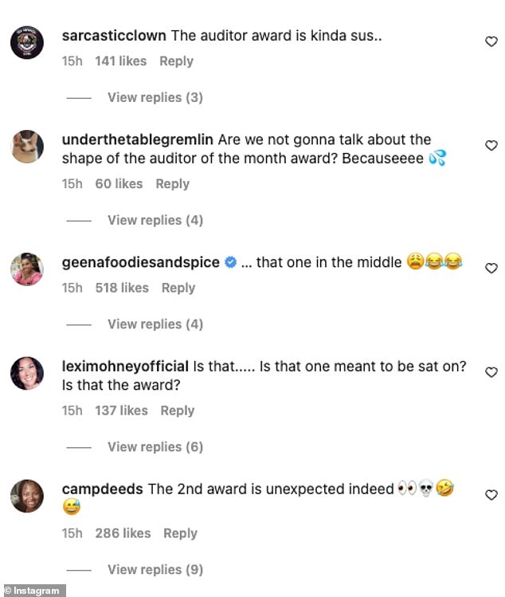View the 286 likes on campdeeds' comment

tap(122, 533)
